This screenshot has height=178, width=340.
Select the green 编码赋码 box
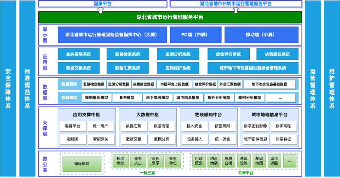[x=82, y=164]
